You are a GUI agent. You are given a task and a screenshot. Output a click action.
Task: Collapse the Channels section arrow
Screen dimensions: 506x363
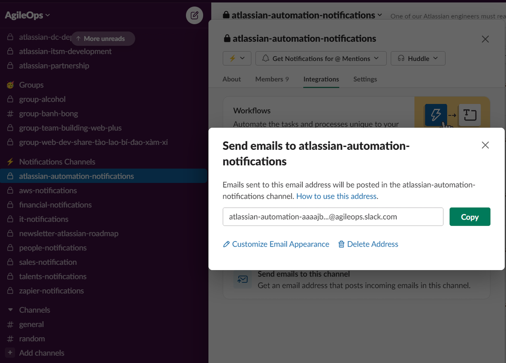(x=10, y=310)
